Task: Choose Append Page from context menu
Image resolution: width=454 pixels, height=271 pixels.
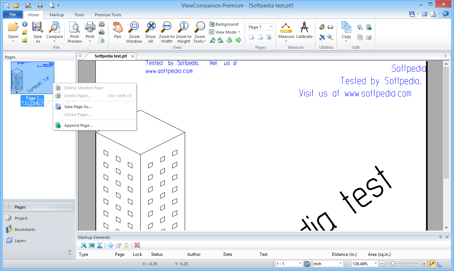Action: tap(95, 125)
